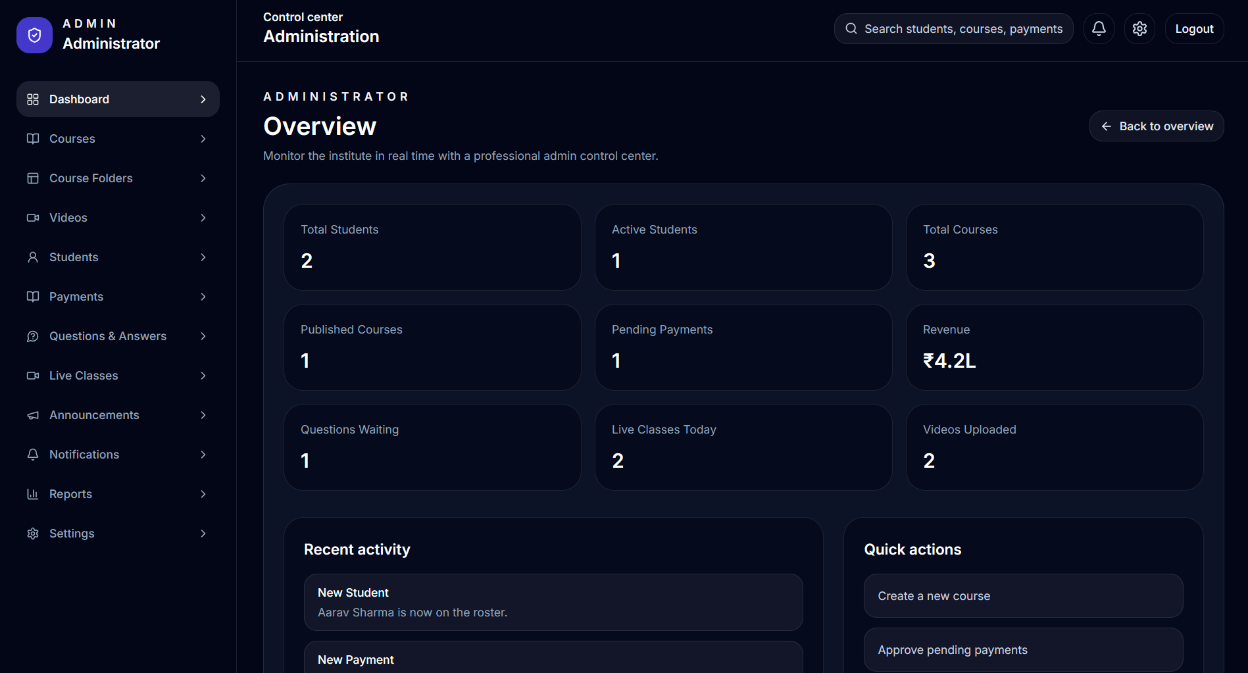Screen dimensions: 1248x673
Task: Open the Videos Uploaded card
Action: click(x=1055, y=447)
